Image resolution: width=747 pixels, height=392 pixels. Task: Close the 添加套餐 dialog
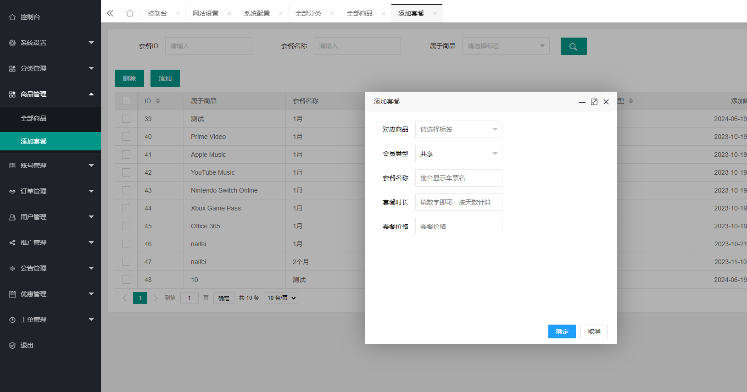606,102
